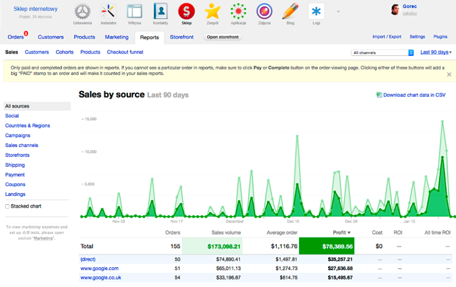Open the Last 90 days period selector
Image resolution: width=456 pixels, height=287 pixels.
click(x=436, y=52)
